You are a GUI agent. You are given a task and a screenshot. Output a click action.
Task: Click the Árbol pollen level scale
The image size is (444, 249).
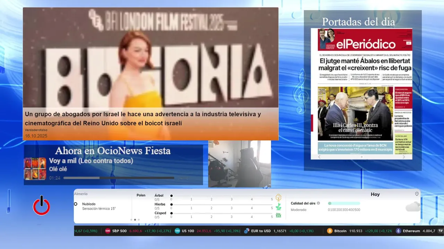pyautogui.click(x=222, y=196)
